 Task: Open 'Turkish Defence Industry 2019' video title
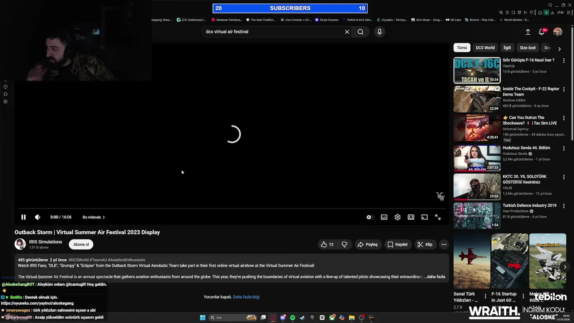click(529, 205)
